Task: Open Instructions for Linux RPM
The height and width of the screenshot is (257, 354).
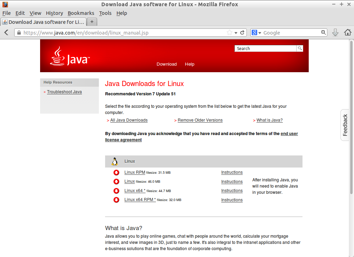Action: coord(232,172)
